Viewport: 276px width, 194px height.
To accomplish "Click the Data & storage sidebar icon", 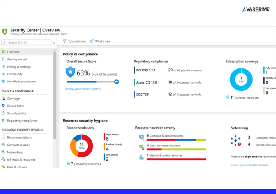I will (x=3, y=167).
